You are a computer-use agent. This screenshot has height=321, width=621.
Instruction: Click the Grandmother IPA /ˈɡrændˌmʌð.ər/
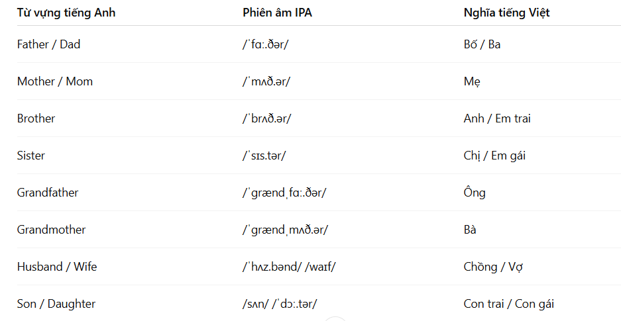coord(286,230)
